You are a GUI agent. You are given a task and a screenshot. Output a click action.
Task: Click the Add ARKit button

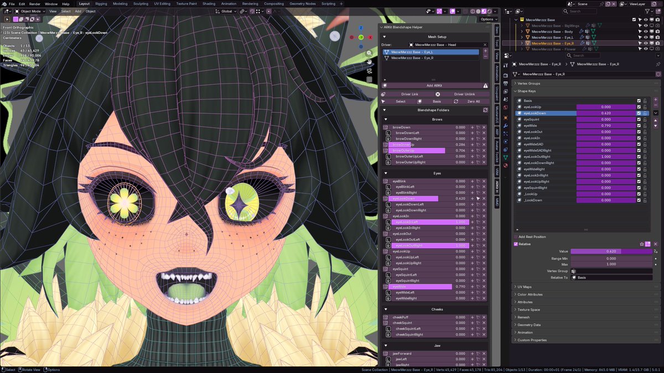(x=434, y=85)
